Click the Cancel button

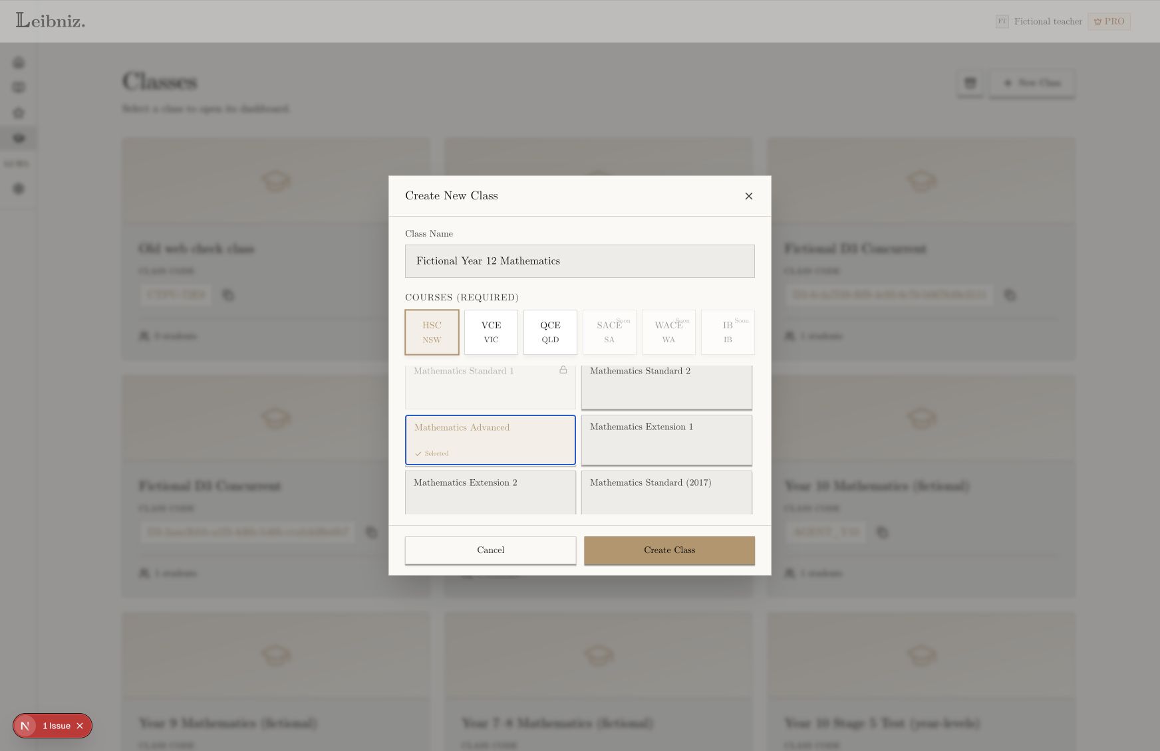tap(490, 550)
